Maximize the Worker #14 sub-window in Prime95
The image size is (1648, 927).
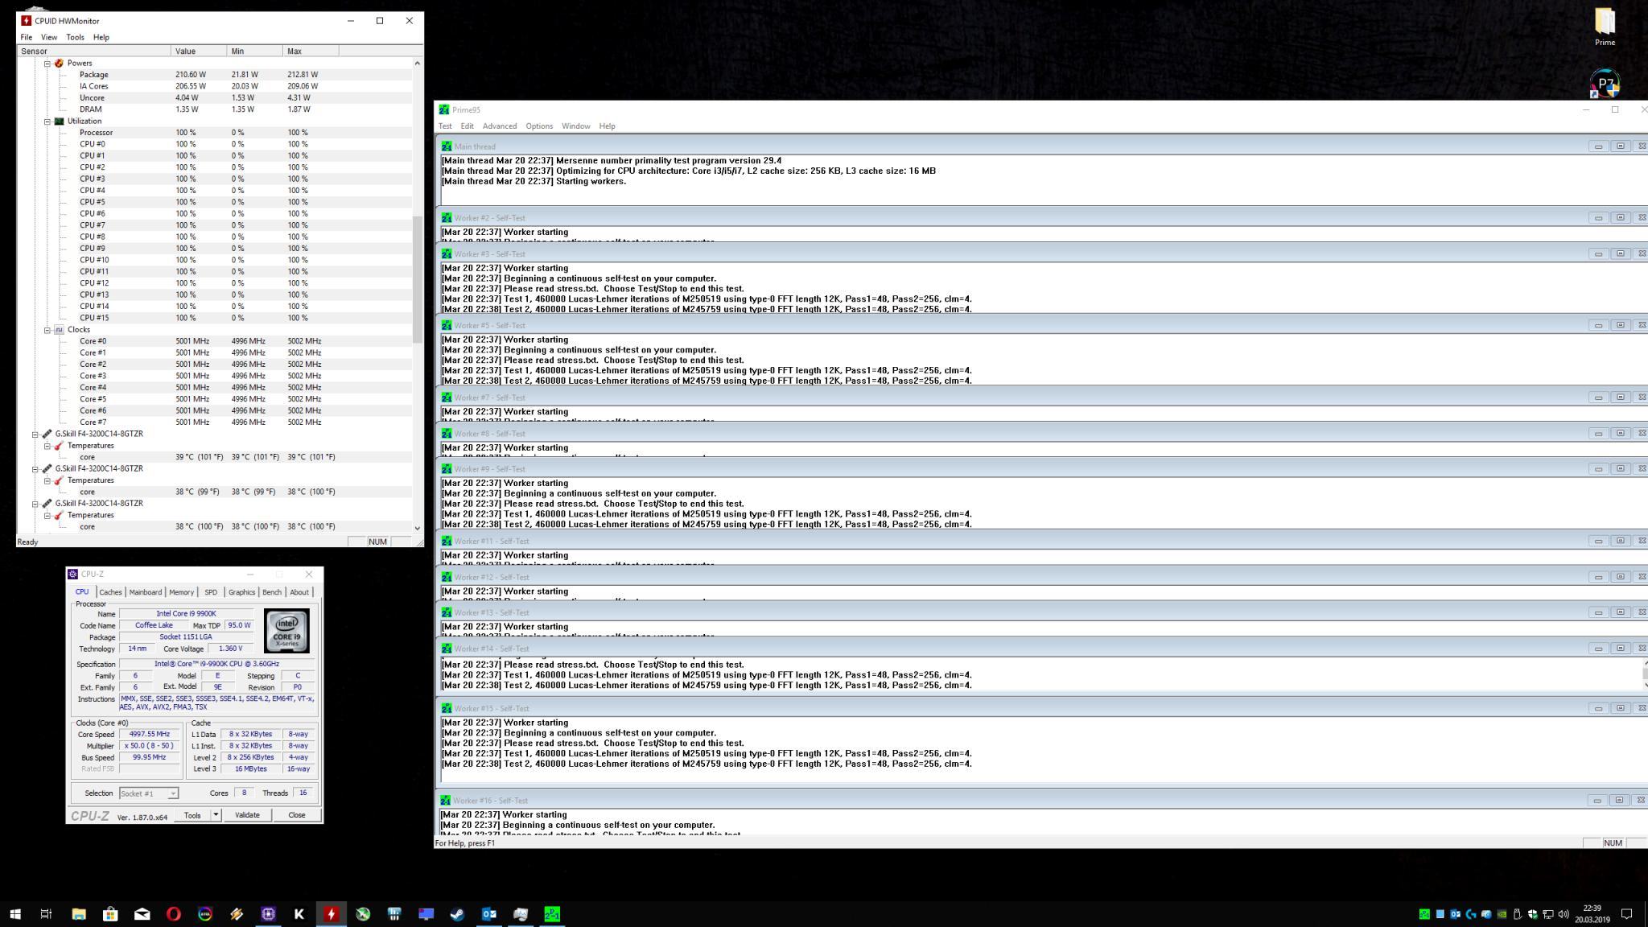point(1620,649)
